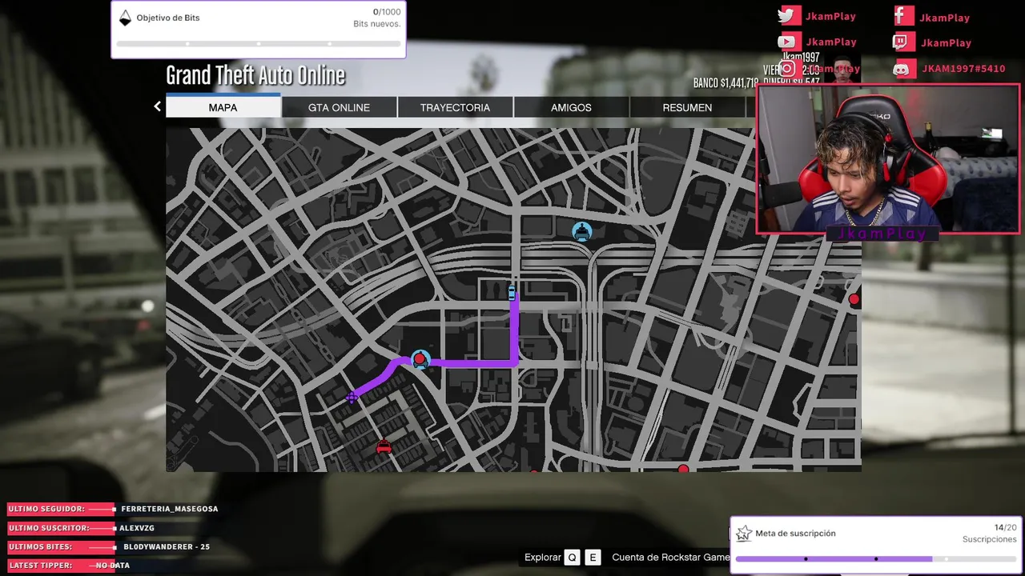Click the ALEXVZG subscriber name
1025x576 pixels.
137,528
